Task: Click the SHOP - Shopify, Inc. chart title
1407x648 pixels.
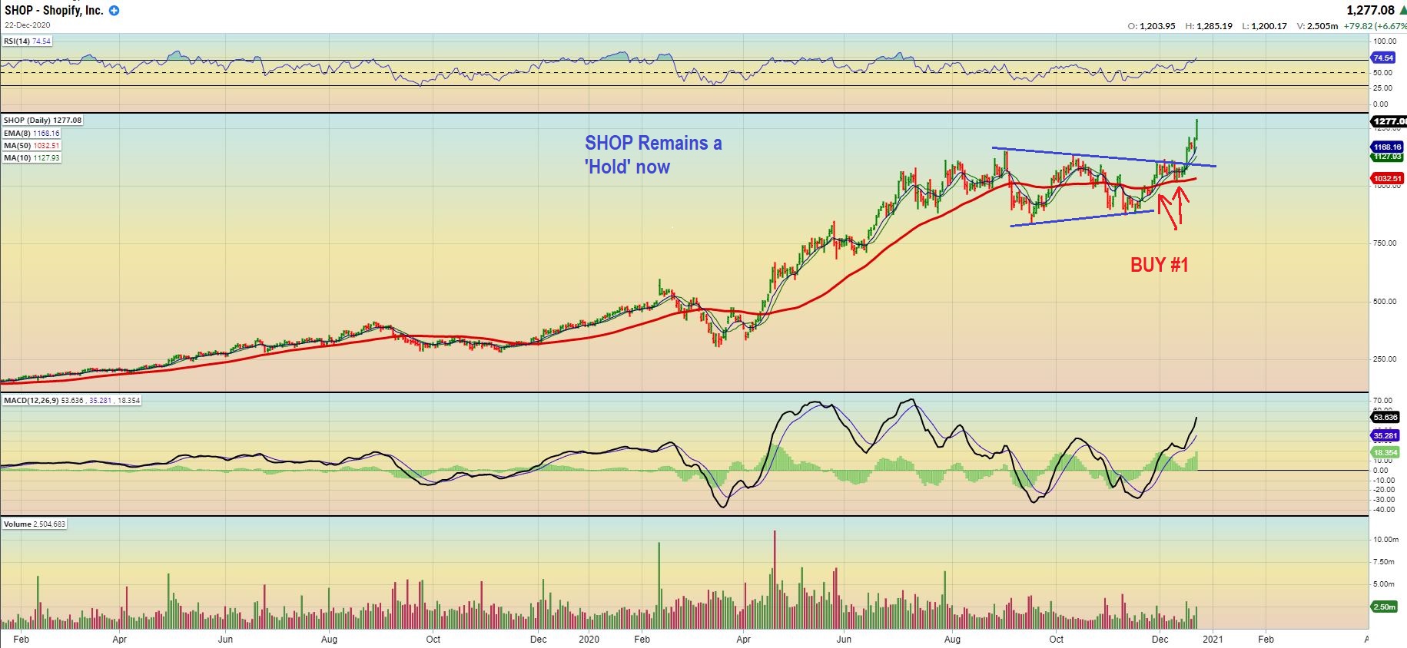Action: click(x=54, y=11)
